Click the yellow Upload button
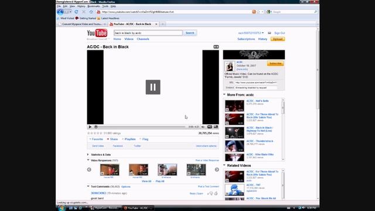Screen dimensions: 375x211 coord(278,39)
